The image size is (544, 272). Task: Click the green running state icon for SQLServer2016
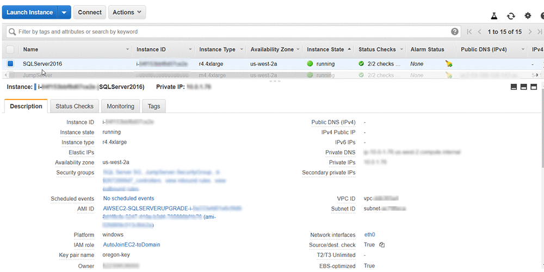(x=310, y=64)
